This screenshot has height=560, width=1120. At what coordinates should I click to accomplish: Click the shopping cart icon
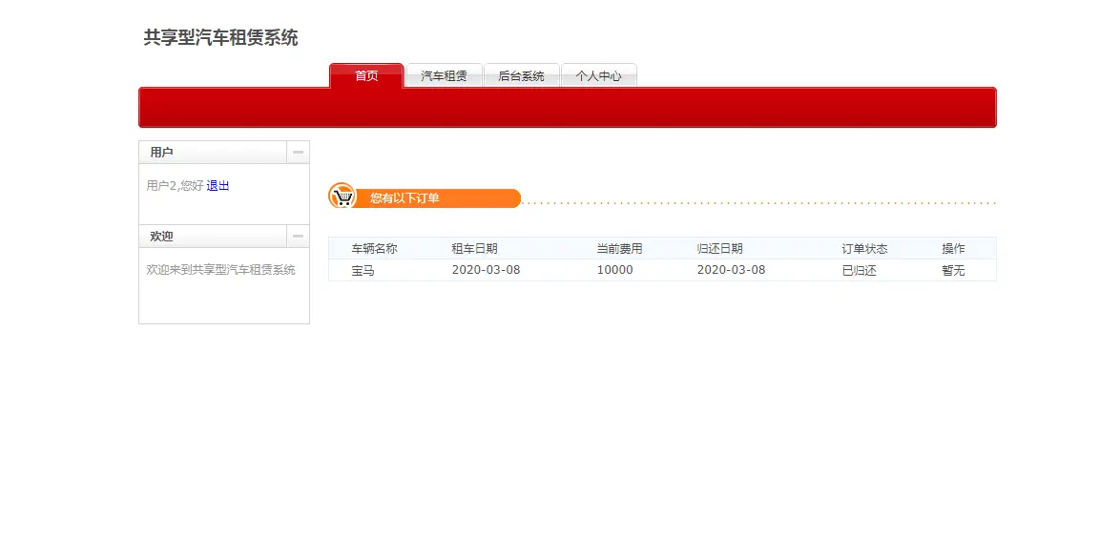coord(342,196)
